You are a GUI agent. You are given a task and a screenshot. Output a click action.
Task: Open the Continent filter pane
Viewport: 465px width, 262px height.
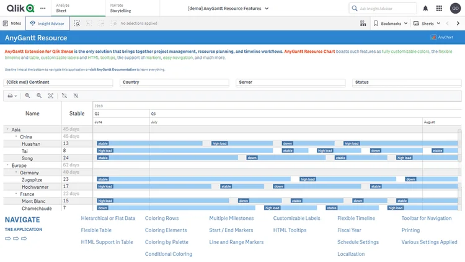click(x=58, y=83)
